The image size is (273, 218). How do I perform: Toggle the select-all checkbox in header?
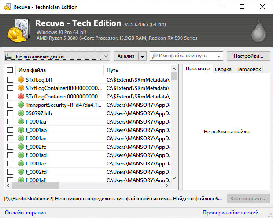coord(10,70)
